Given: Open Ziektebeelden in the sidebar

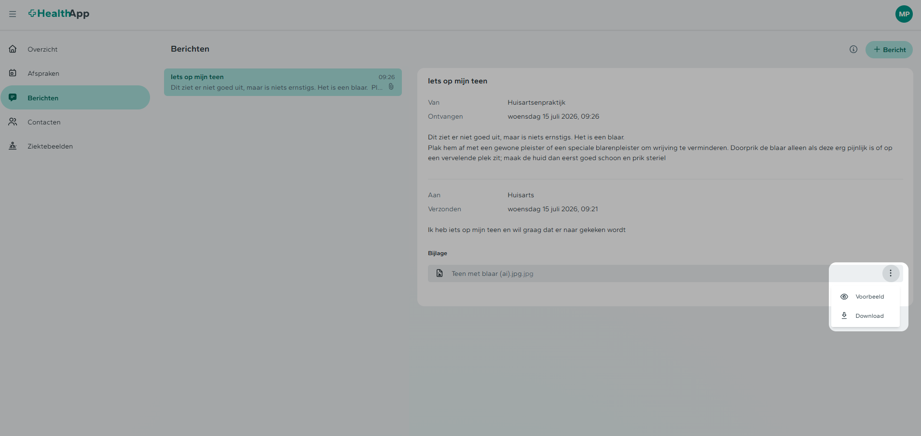Looking at the screenshot, I should pos(75,146).
